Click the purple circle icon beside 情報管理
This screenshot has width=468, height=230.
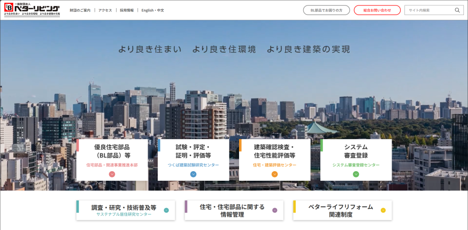(x=275, y=210)
